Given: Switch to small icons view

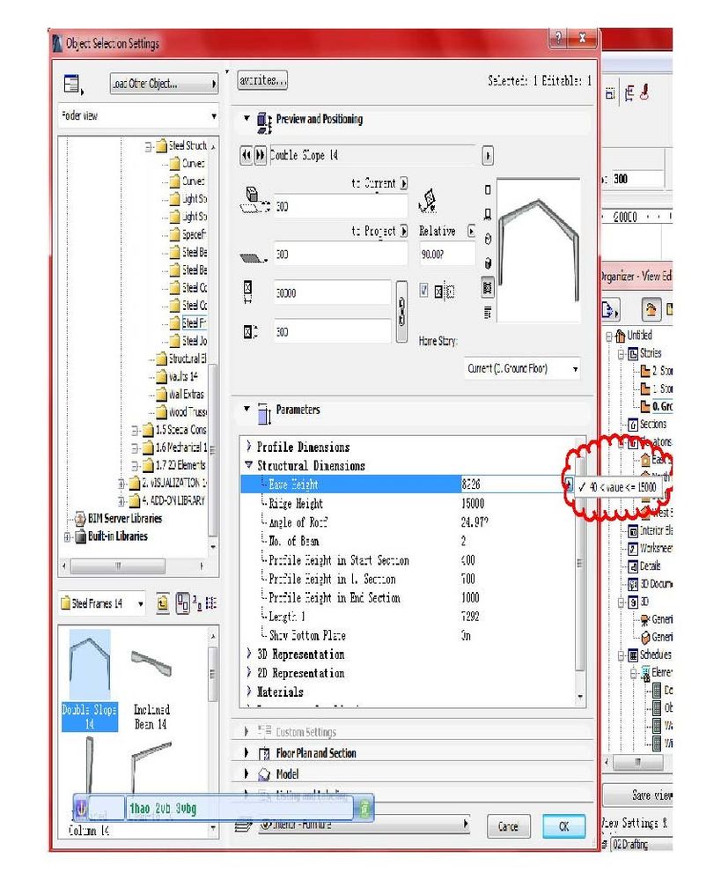Looking at the screenshot, I should tap(197, 603).
